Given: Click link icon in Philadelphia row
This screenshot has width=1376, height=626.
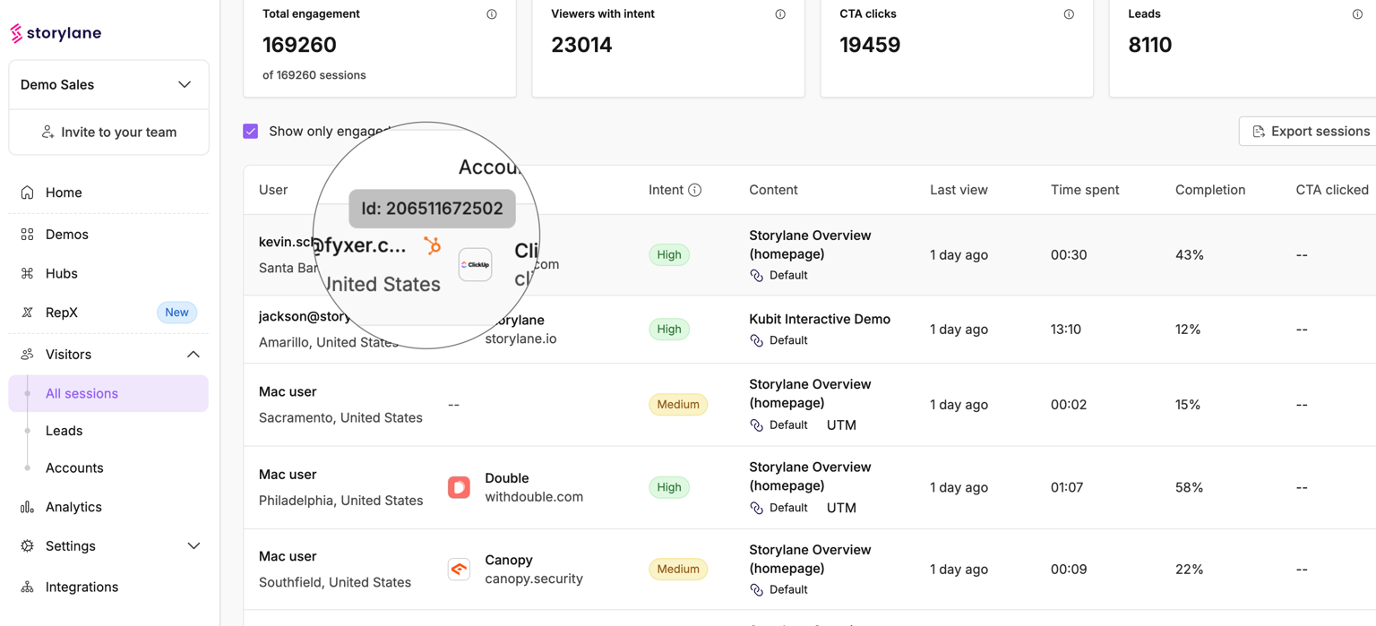Looking at the screenshot, I should [757, 508].
